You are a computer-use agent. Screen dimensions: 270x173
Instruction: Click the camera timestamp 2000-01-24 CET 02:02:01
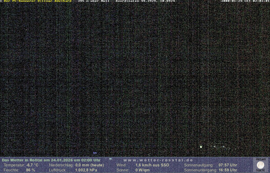[x=245, y=1]
